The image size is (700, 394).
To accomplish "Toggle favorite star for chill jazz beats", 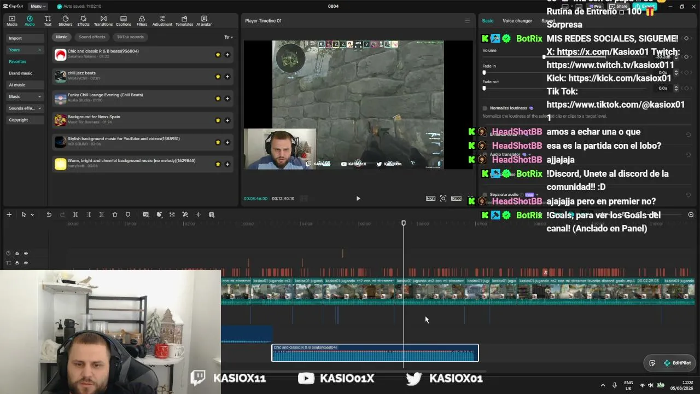I will coord(218,77).
